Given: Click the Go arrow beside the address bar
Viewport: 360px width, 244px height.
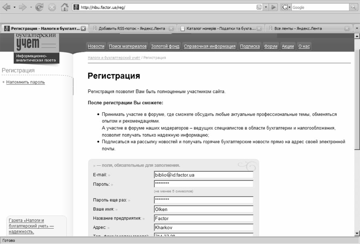Looking at the screenshot, I should (274, 7).
